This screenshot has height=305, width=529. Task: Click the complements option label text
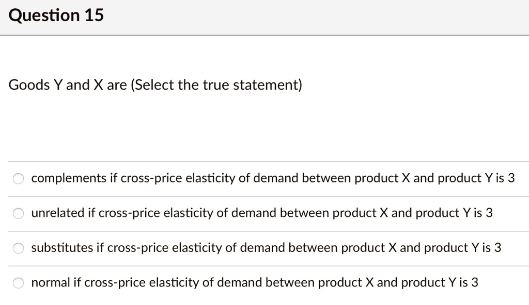(272, 178)
